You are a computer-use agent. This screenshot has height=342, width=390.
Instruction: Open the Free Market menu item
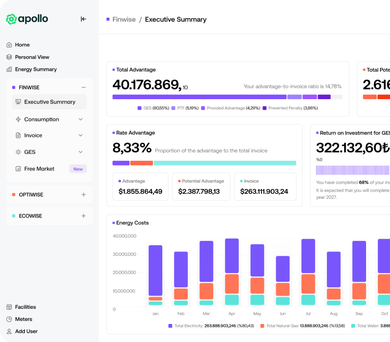point(39,169)
